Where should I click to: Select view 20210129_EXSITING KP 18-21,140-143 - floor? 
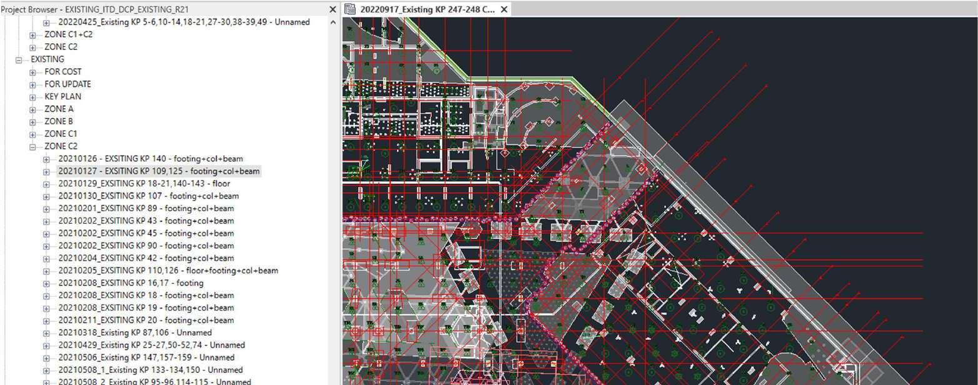[144, 184]
